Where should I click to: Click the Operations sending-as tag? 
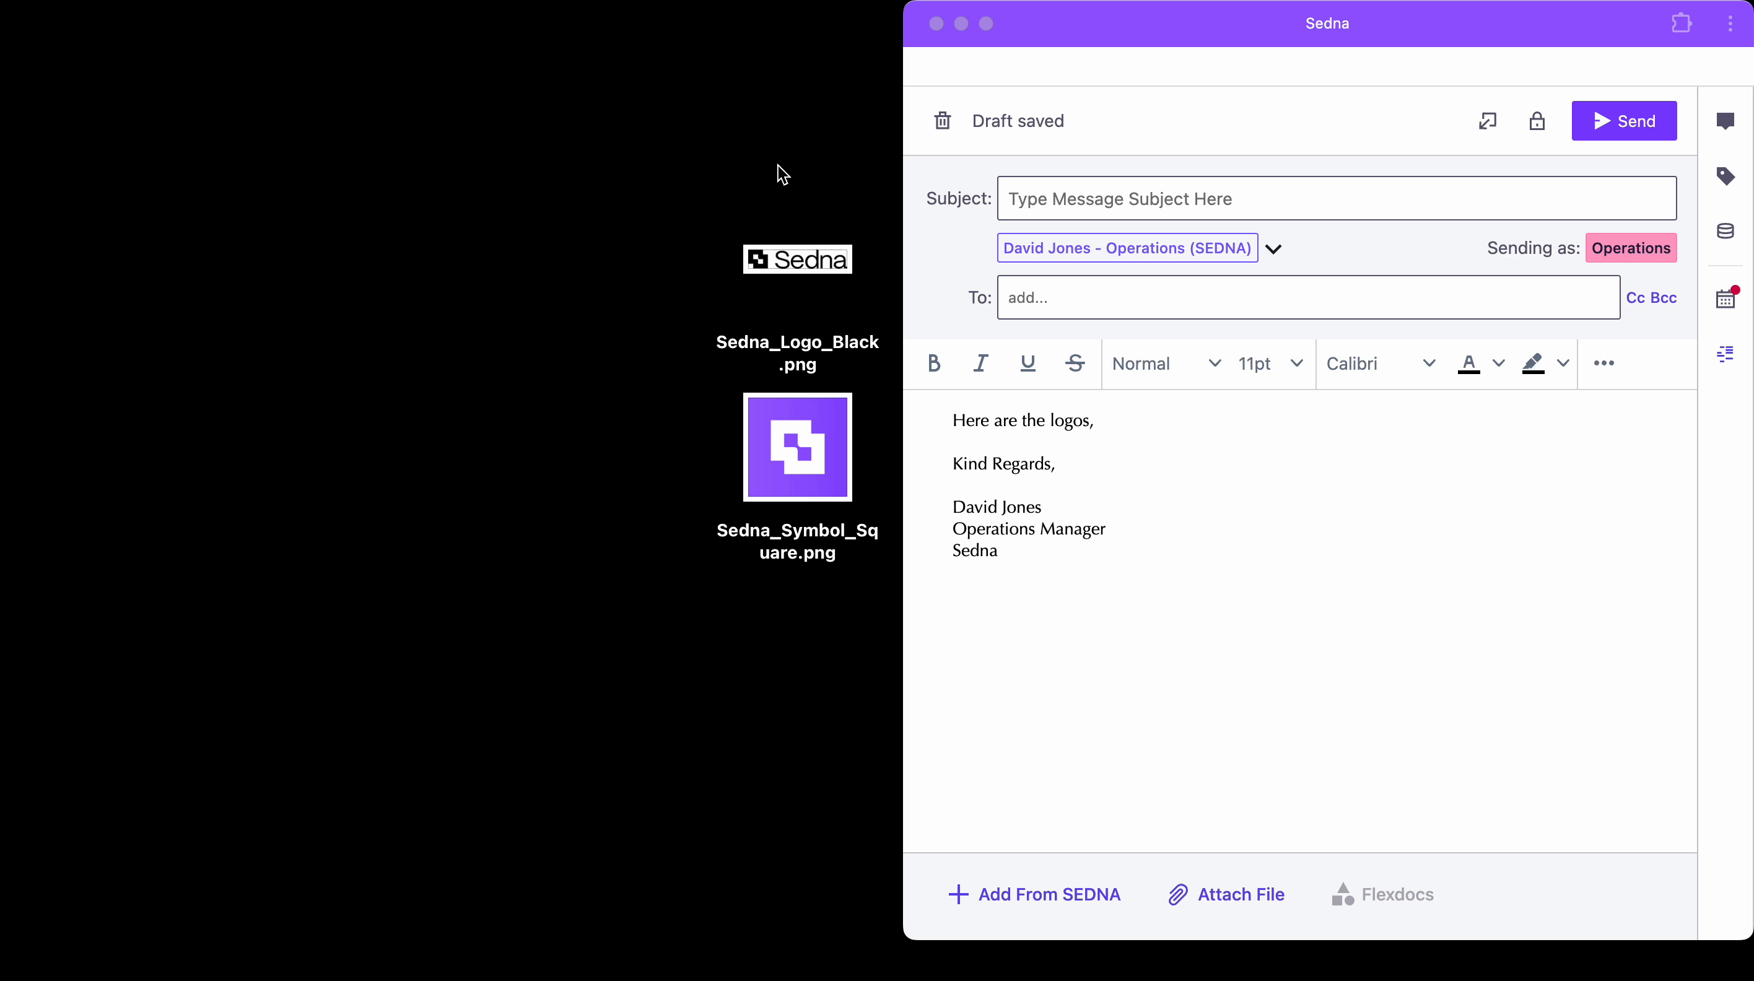(x=1631, y=248)
